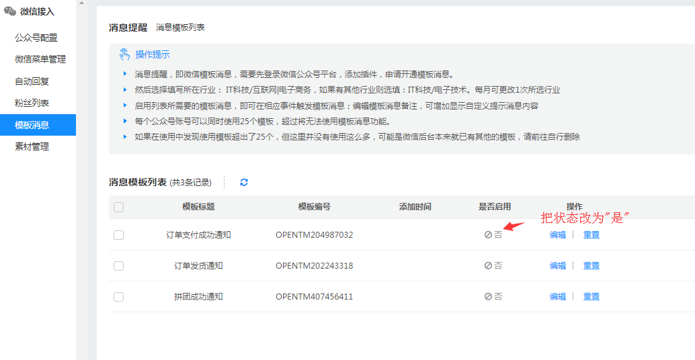Tick the checkbox for 订单发货通知 row

point(119,266)
